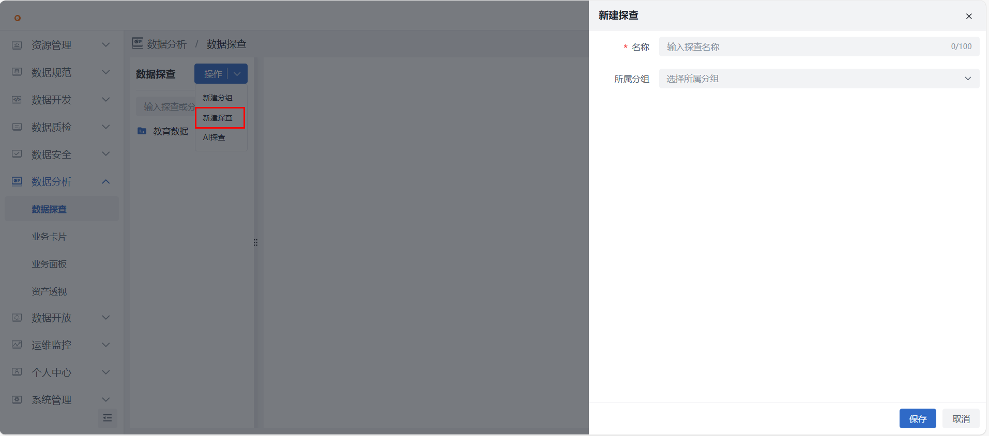Screen dimensions: 989x436
Task: Open the 选择所属分组 dropdown
Action: tap(819, 79)
